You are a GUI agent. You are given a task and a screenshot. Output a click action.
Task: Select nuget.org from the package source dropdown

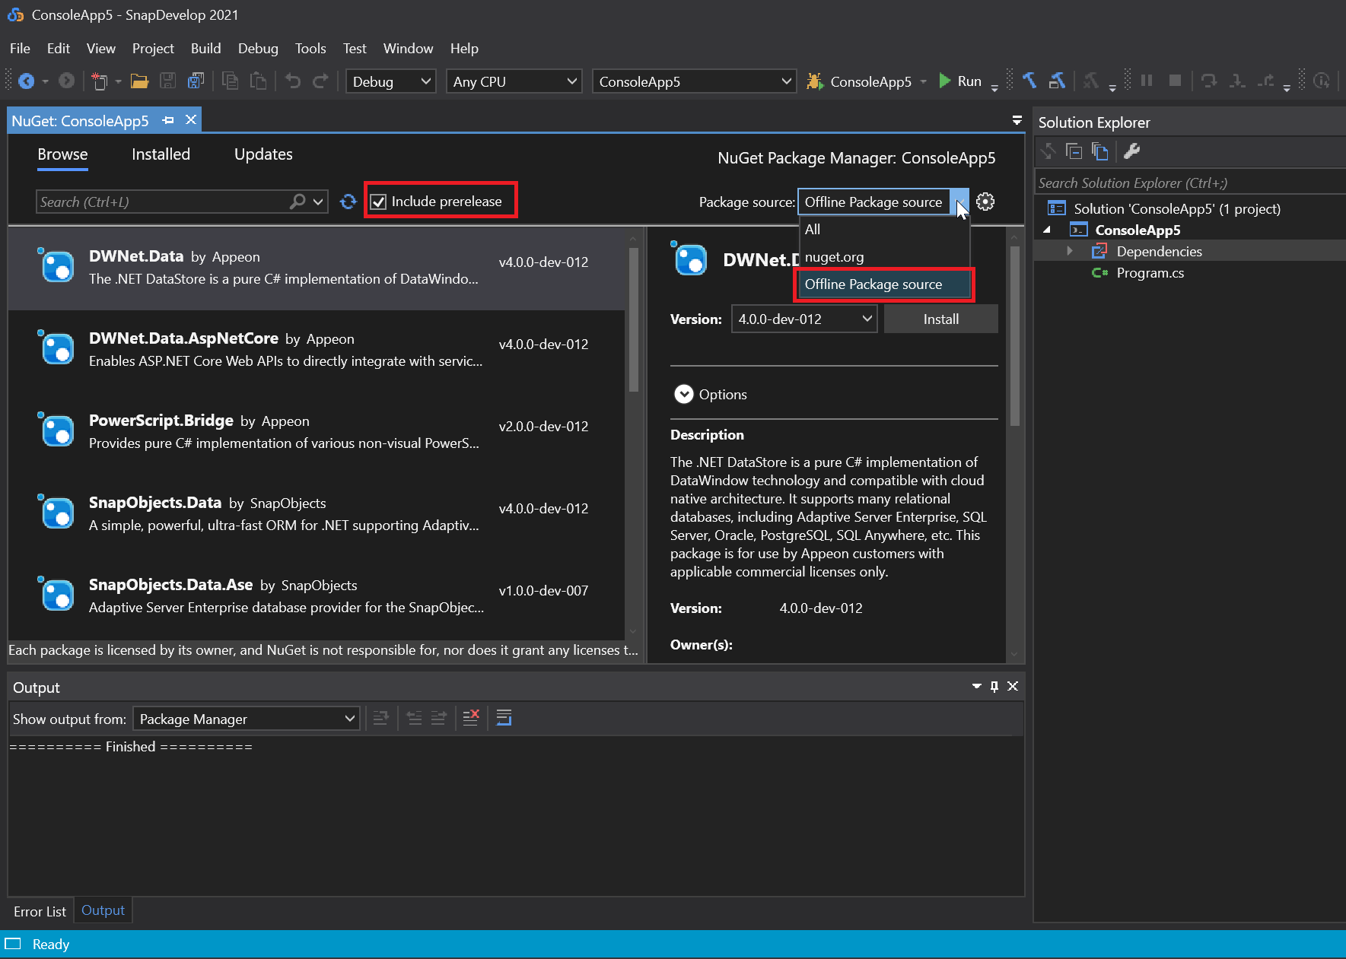(834, 256)
